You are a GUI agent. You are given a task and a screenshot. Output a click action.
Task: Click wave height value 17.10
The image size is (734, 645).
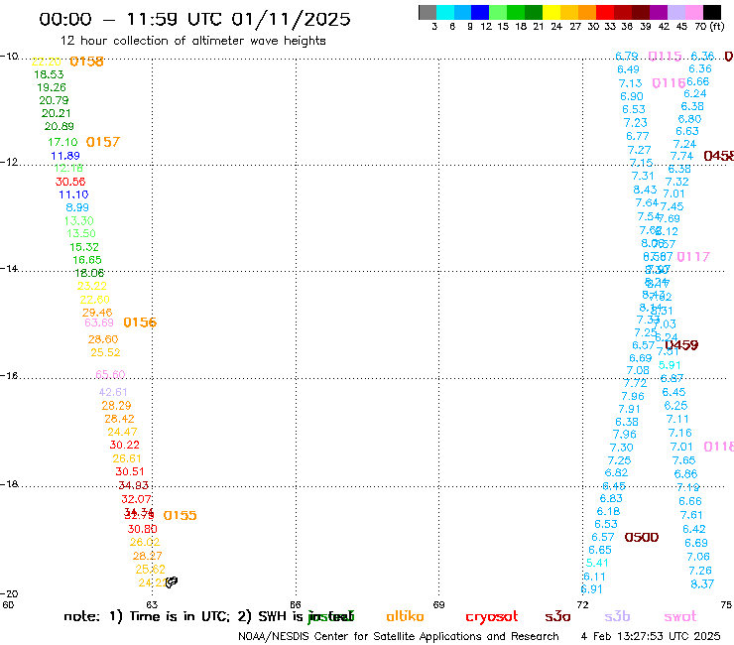click(x=62, y=142)
